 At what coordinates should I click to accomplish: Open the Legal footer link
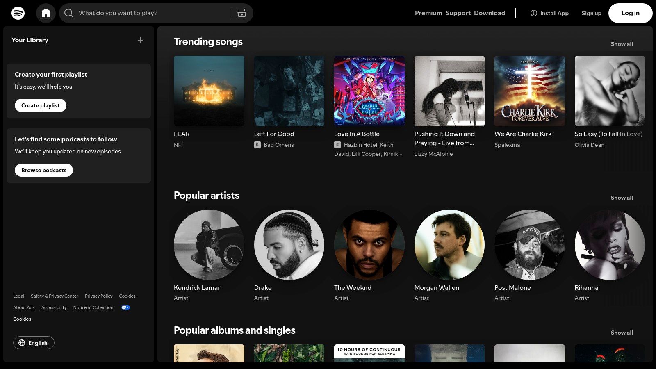pos(18,296)
